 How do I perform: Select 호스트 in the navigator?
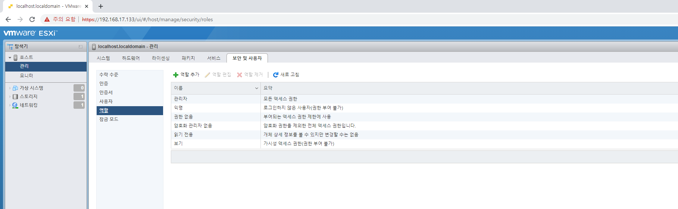tap(26, 57)
